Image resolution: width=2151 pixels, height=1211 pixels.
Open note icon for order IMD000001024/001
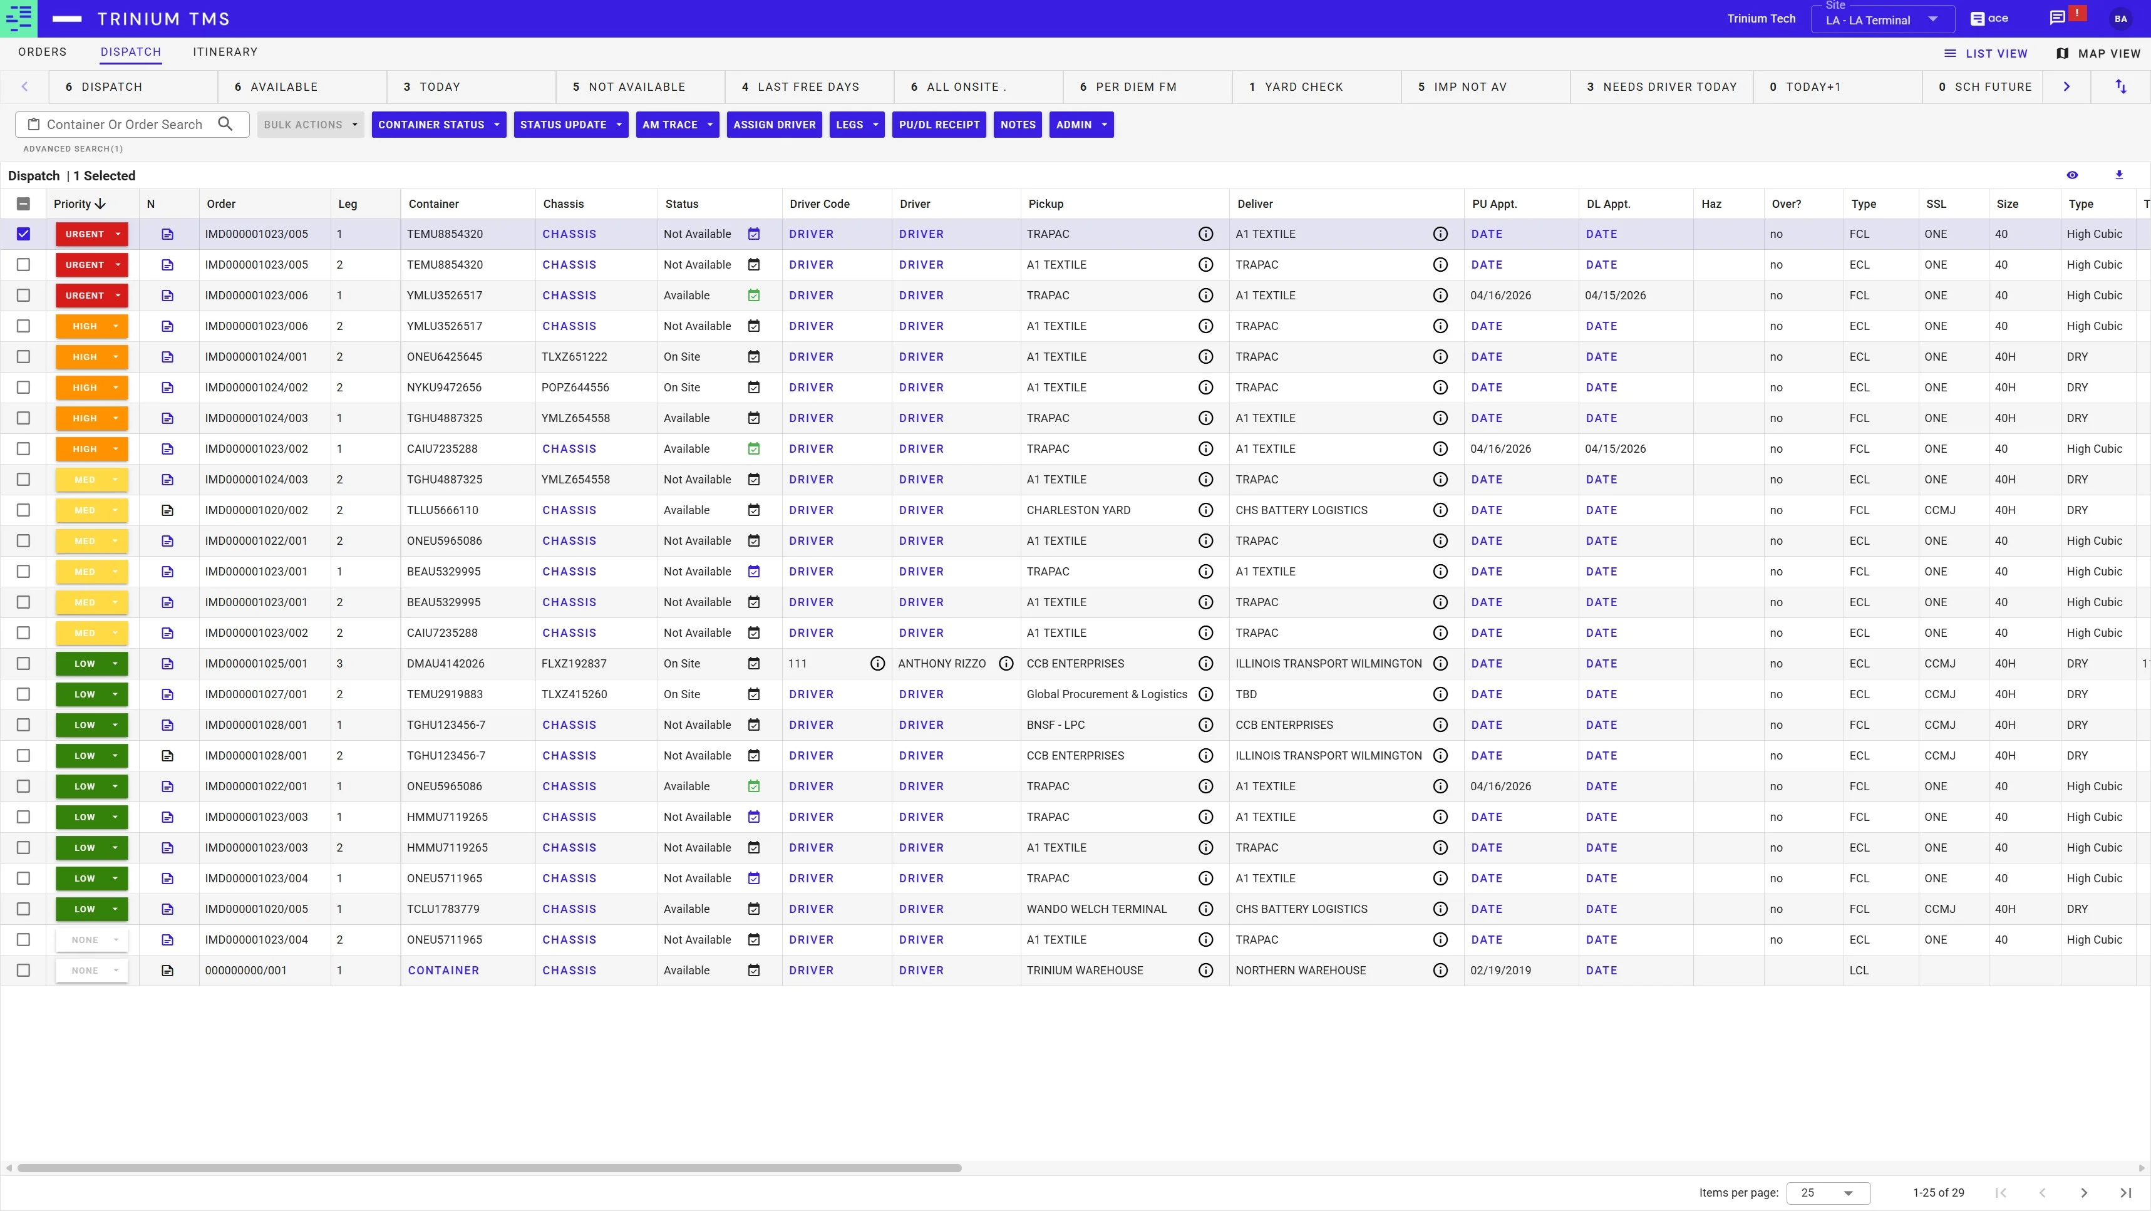coord(167,357)
